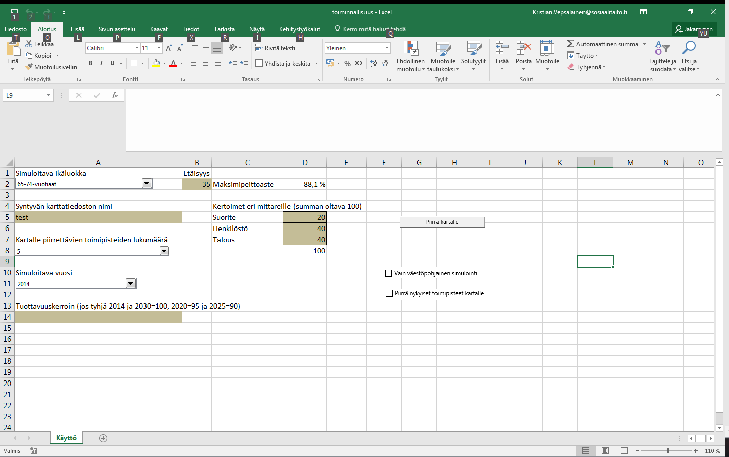The width and height of the screenshot is (729, 457).
Task: Click the decrease font size icon
Action: [180, 48]
